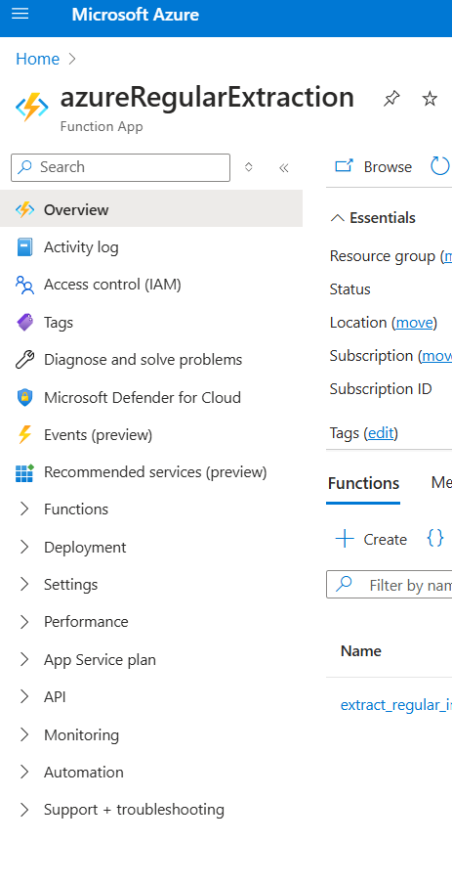
Task: Open the hamburger portal menu
Action: [20, 14]
